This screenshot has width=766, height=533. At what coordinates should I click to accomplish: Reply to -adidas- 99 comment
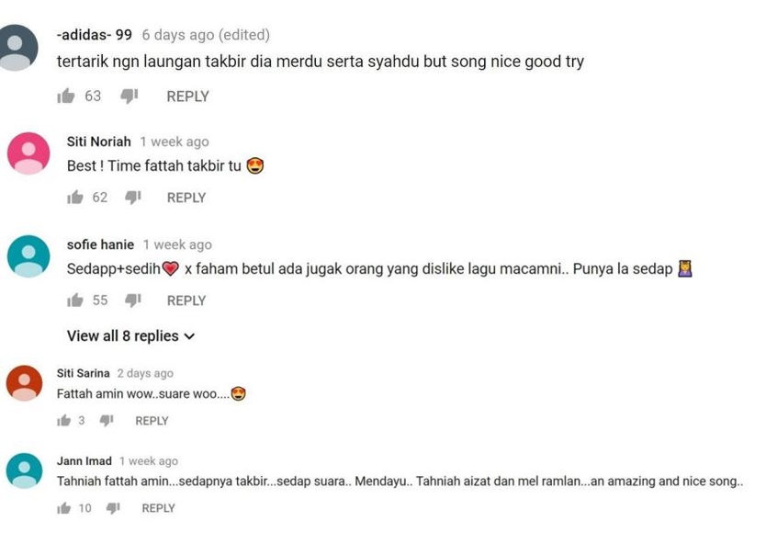click(x=187, y=96)
